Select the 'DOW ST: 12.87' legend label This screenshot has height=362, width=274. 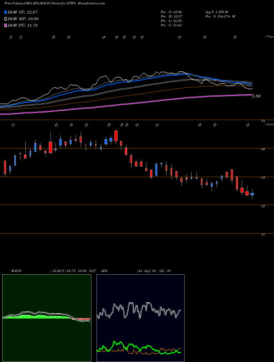pos(22,12)
